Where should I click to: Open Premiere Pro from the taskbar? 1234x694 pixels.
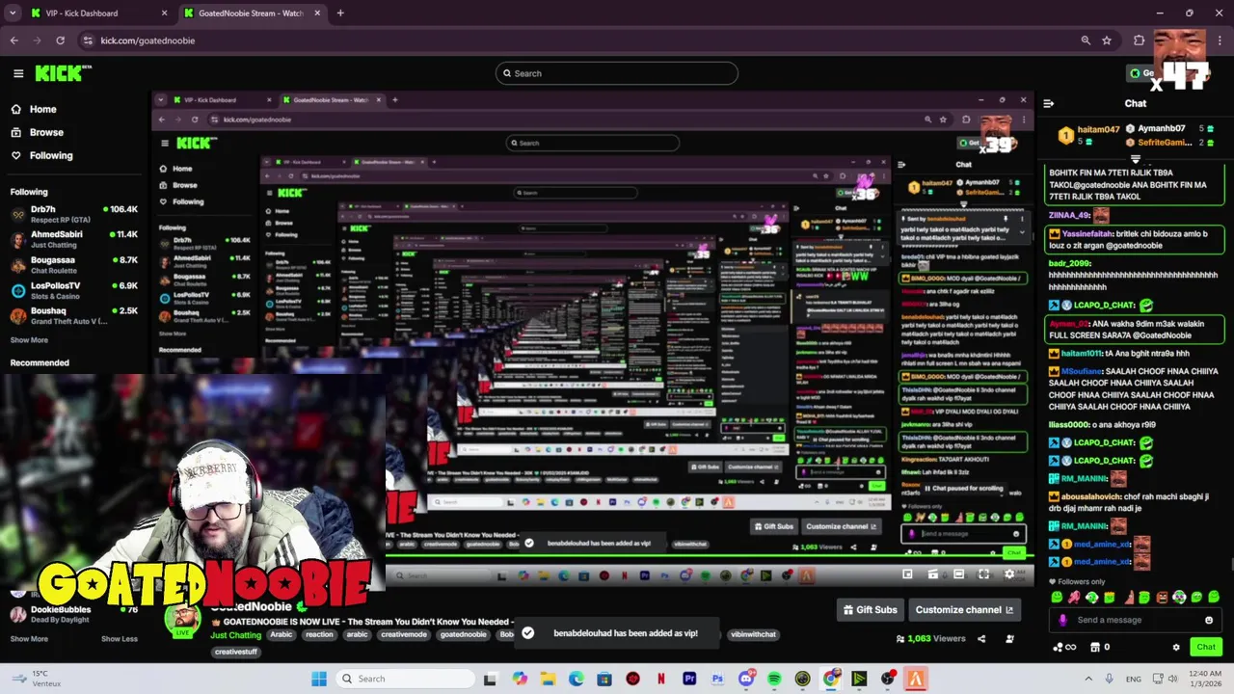pos(689,679)
